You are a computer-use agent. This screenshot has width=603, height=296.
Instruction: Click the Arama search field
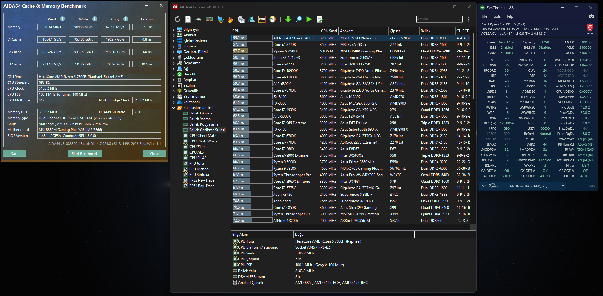tap(439, 19)
